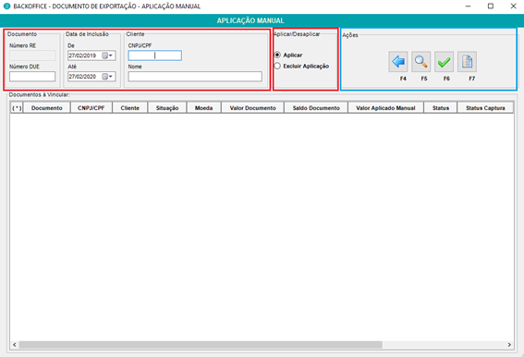Minimize the Backoffice window
This screenshot has height=357, width=524.
pos(468,6)
